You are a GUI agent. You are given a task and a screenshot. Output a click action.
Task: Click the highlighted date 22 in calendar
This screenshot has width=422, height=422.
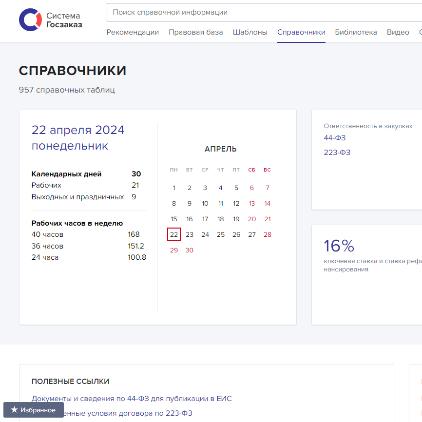point(173,234)
